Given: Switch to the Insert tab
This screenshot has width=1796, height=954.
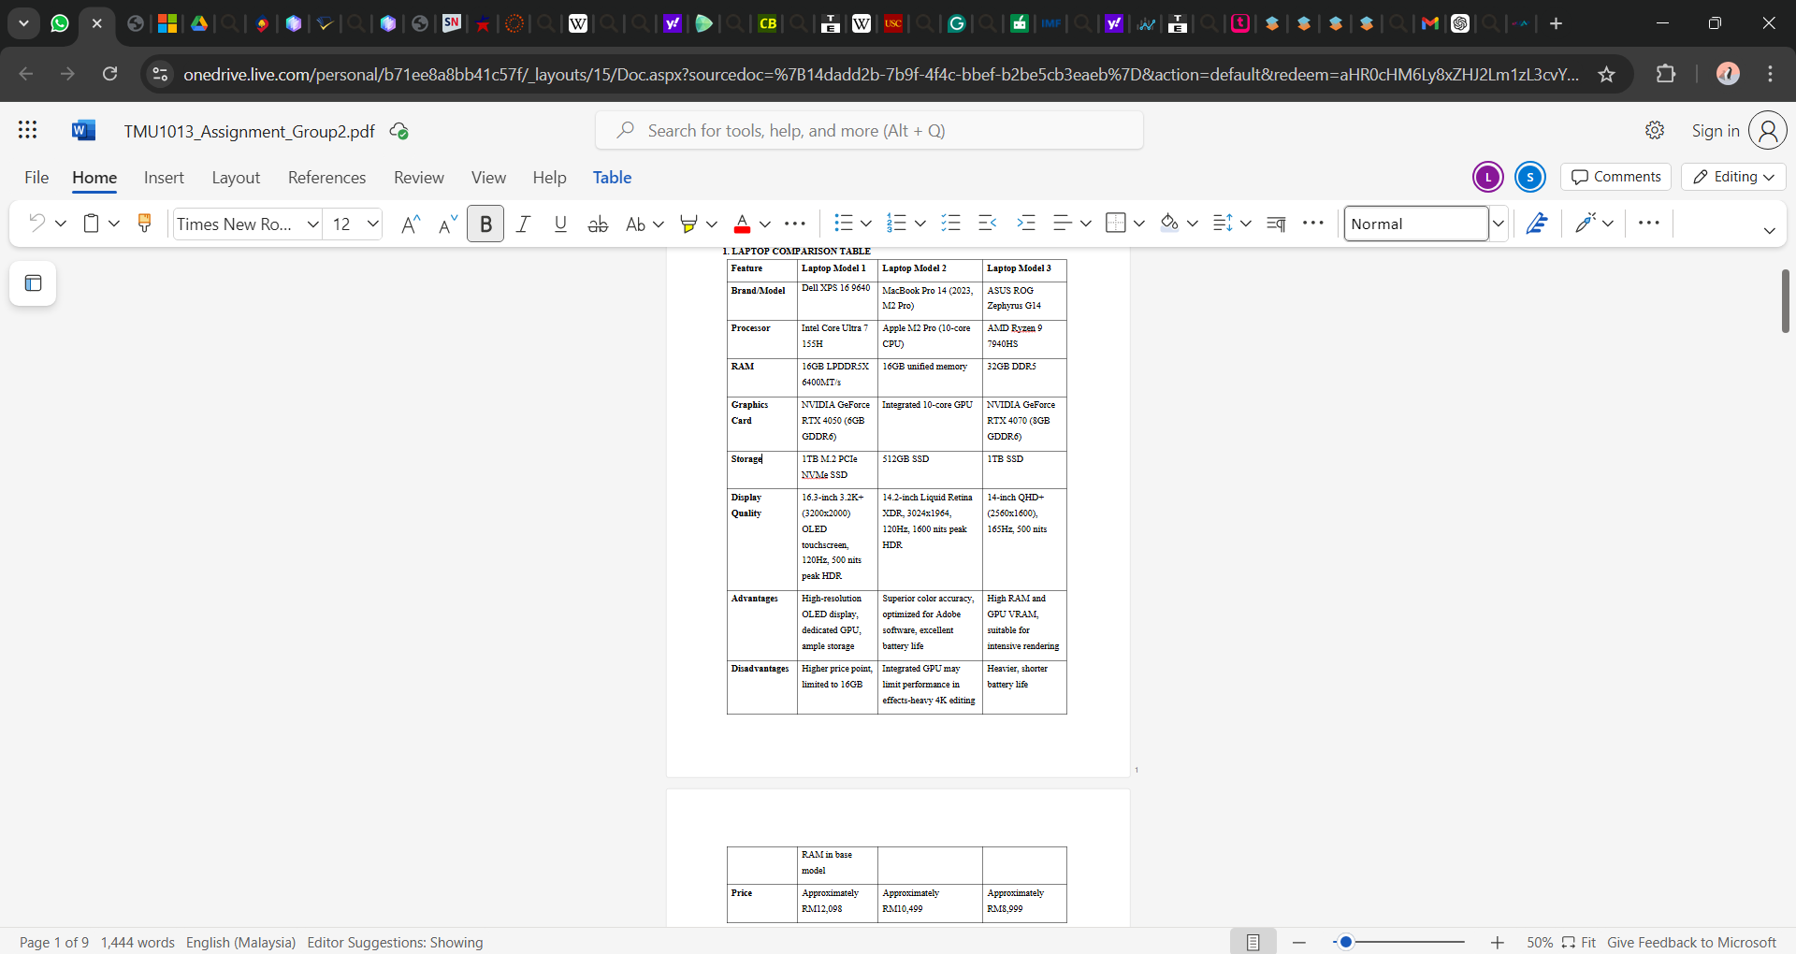Looking at the screenshot, I should click(x=164, y=178).
